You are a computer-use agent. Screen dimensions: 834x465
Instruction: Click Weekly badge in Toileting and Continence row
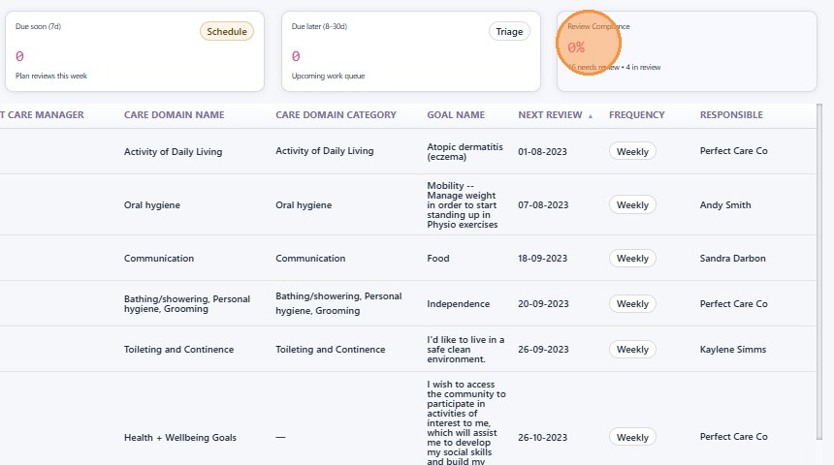pyautogui.click(x=632, y=350)
